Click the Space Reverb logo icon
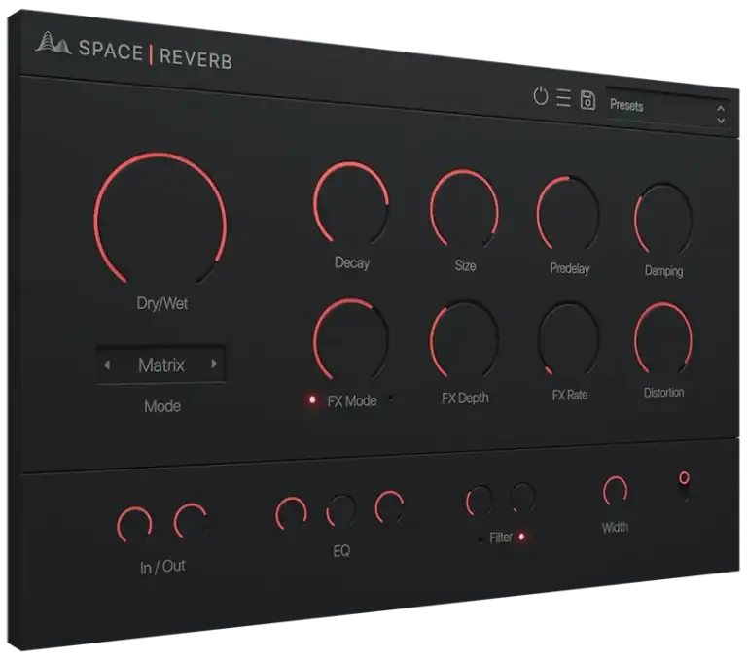 tap(53, 43)
